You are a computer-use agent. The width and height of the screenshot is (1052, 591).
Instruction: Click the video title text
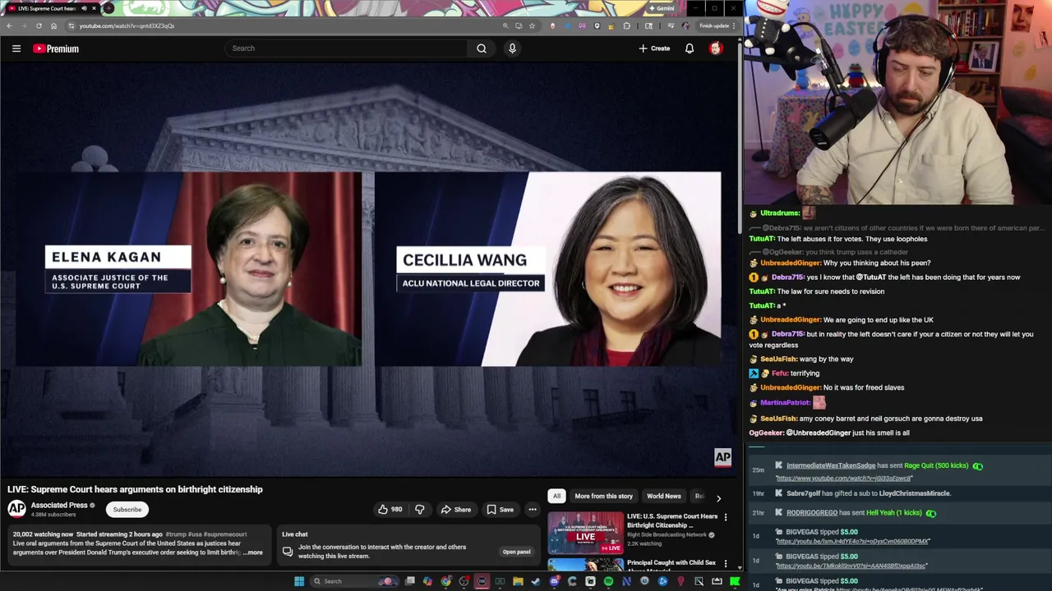coord(135,489)
